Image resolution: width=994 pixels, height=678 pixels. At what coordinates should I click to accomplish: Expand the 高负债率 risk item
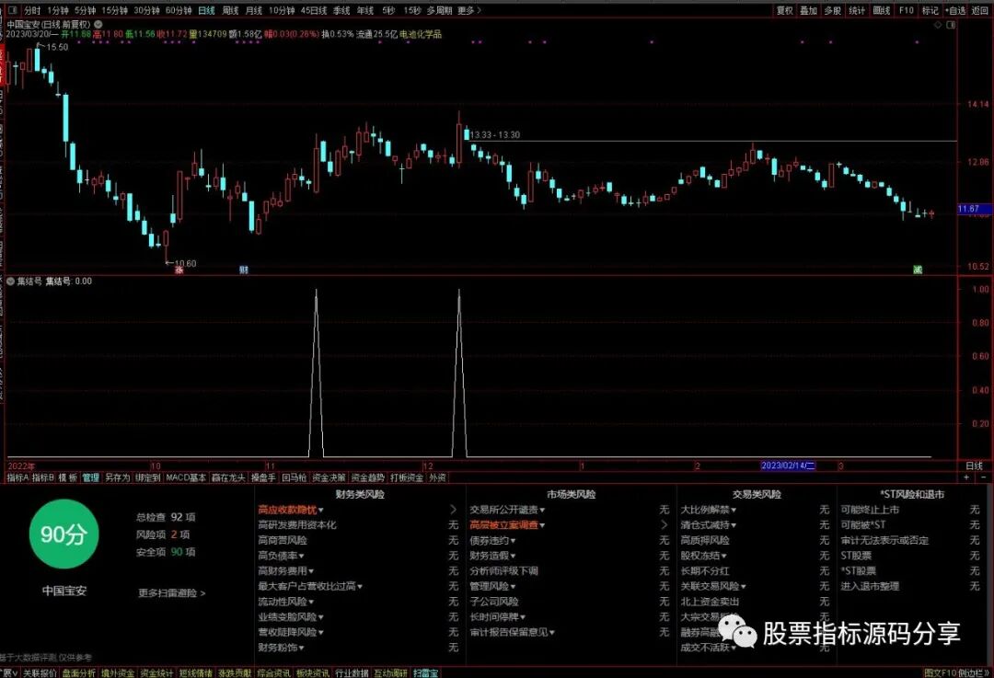[x=281, y=556]
